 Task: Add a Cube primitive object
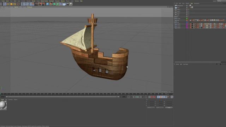click(x=47, y=4)
